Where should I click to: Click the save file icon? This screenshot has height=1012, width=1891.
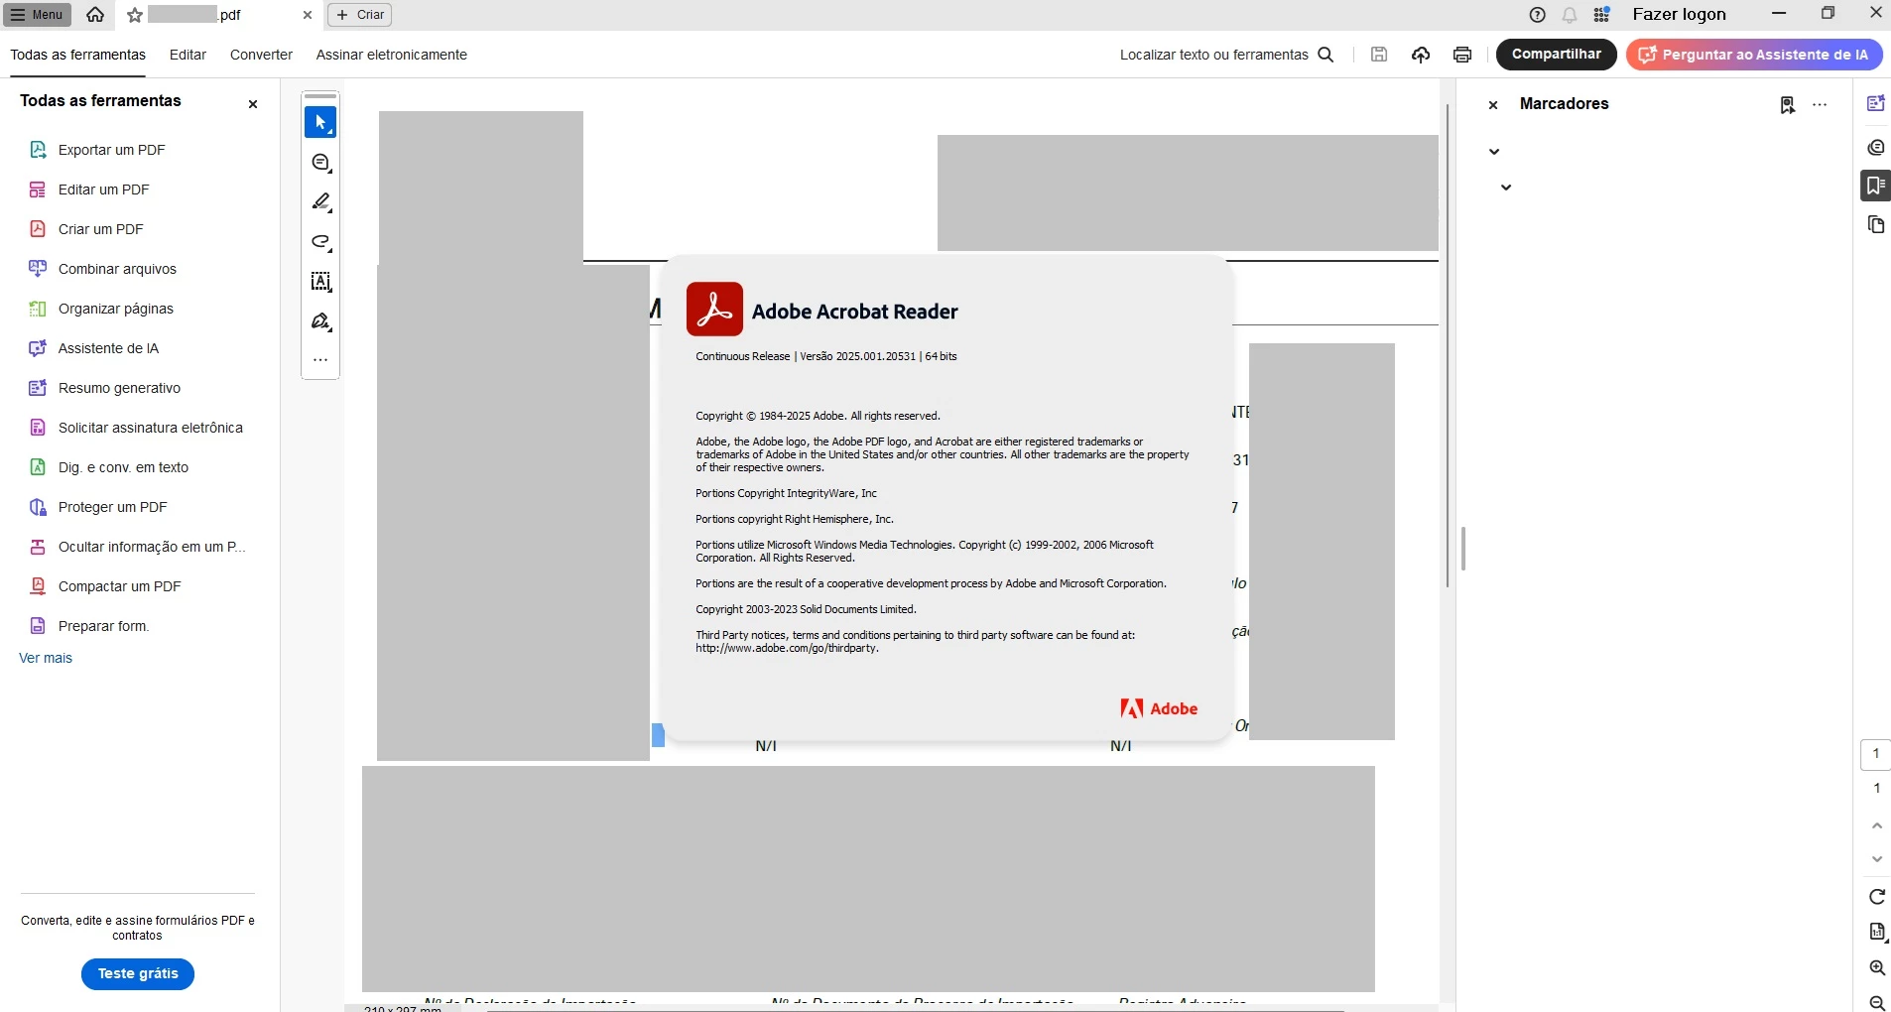point(1379,55)
